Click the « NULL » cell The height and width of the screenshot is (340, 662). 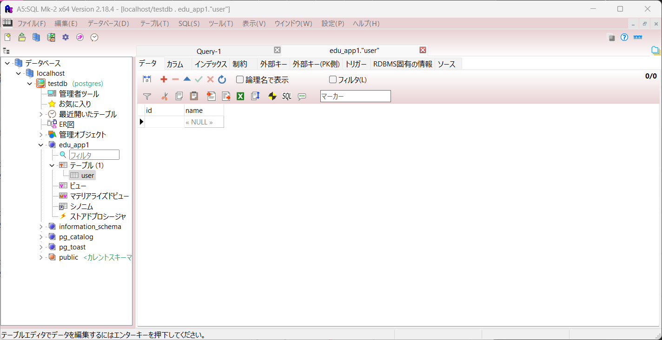pyautogui.click(x=204, y=122)
